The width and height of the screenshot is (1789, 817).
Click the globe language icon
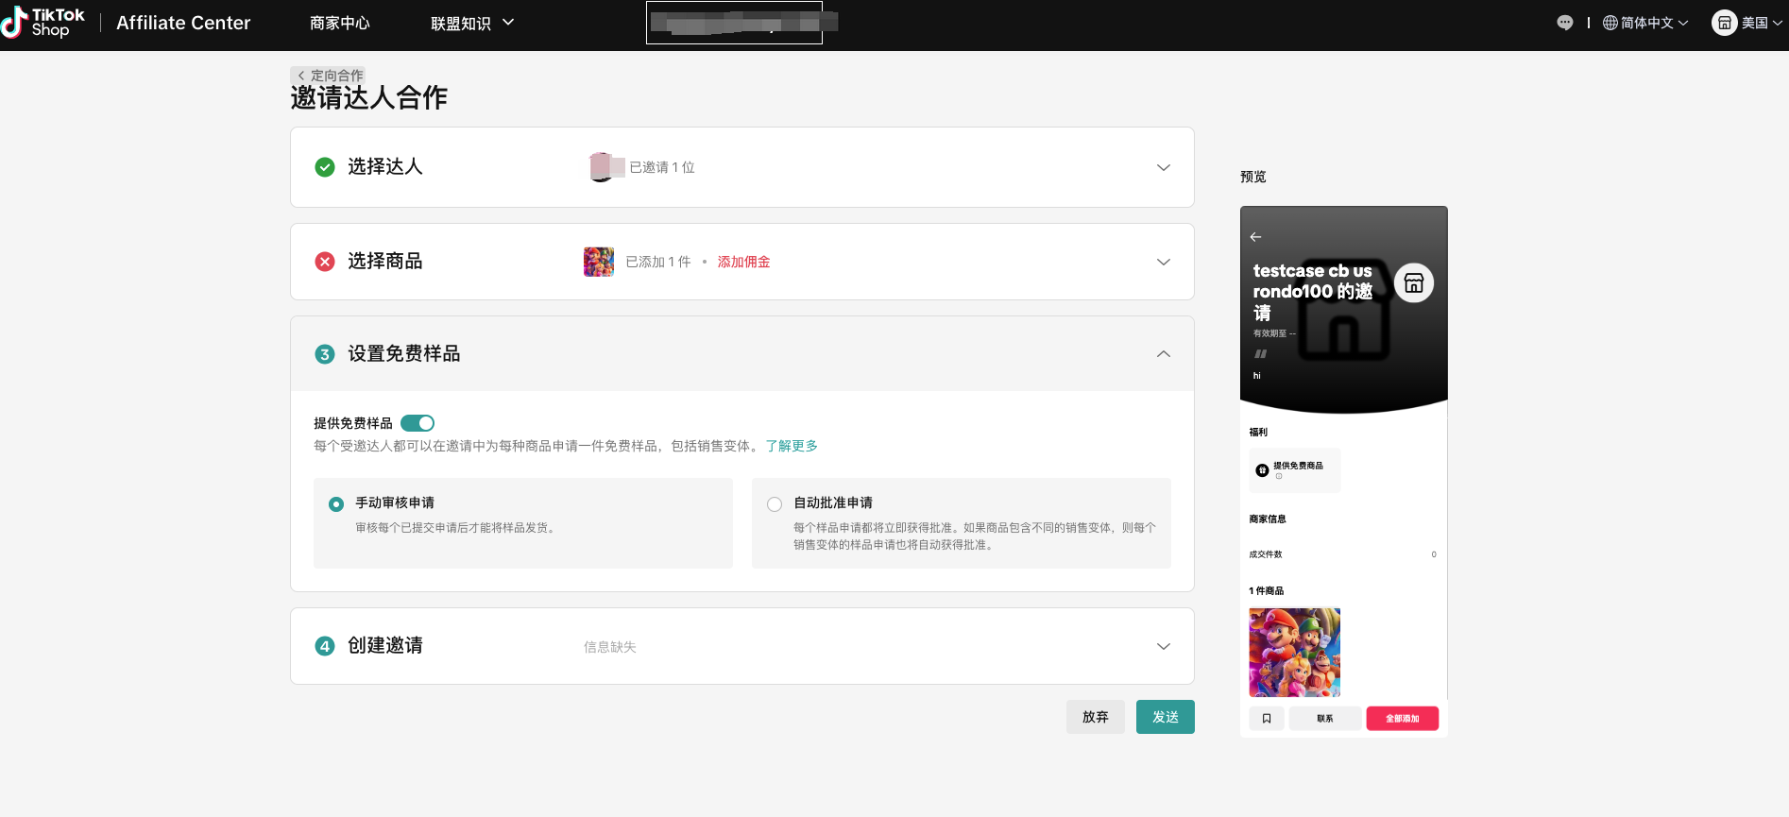point(1610,23)
